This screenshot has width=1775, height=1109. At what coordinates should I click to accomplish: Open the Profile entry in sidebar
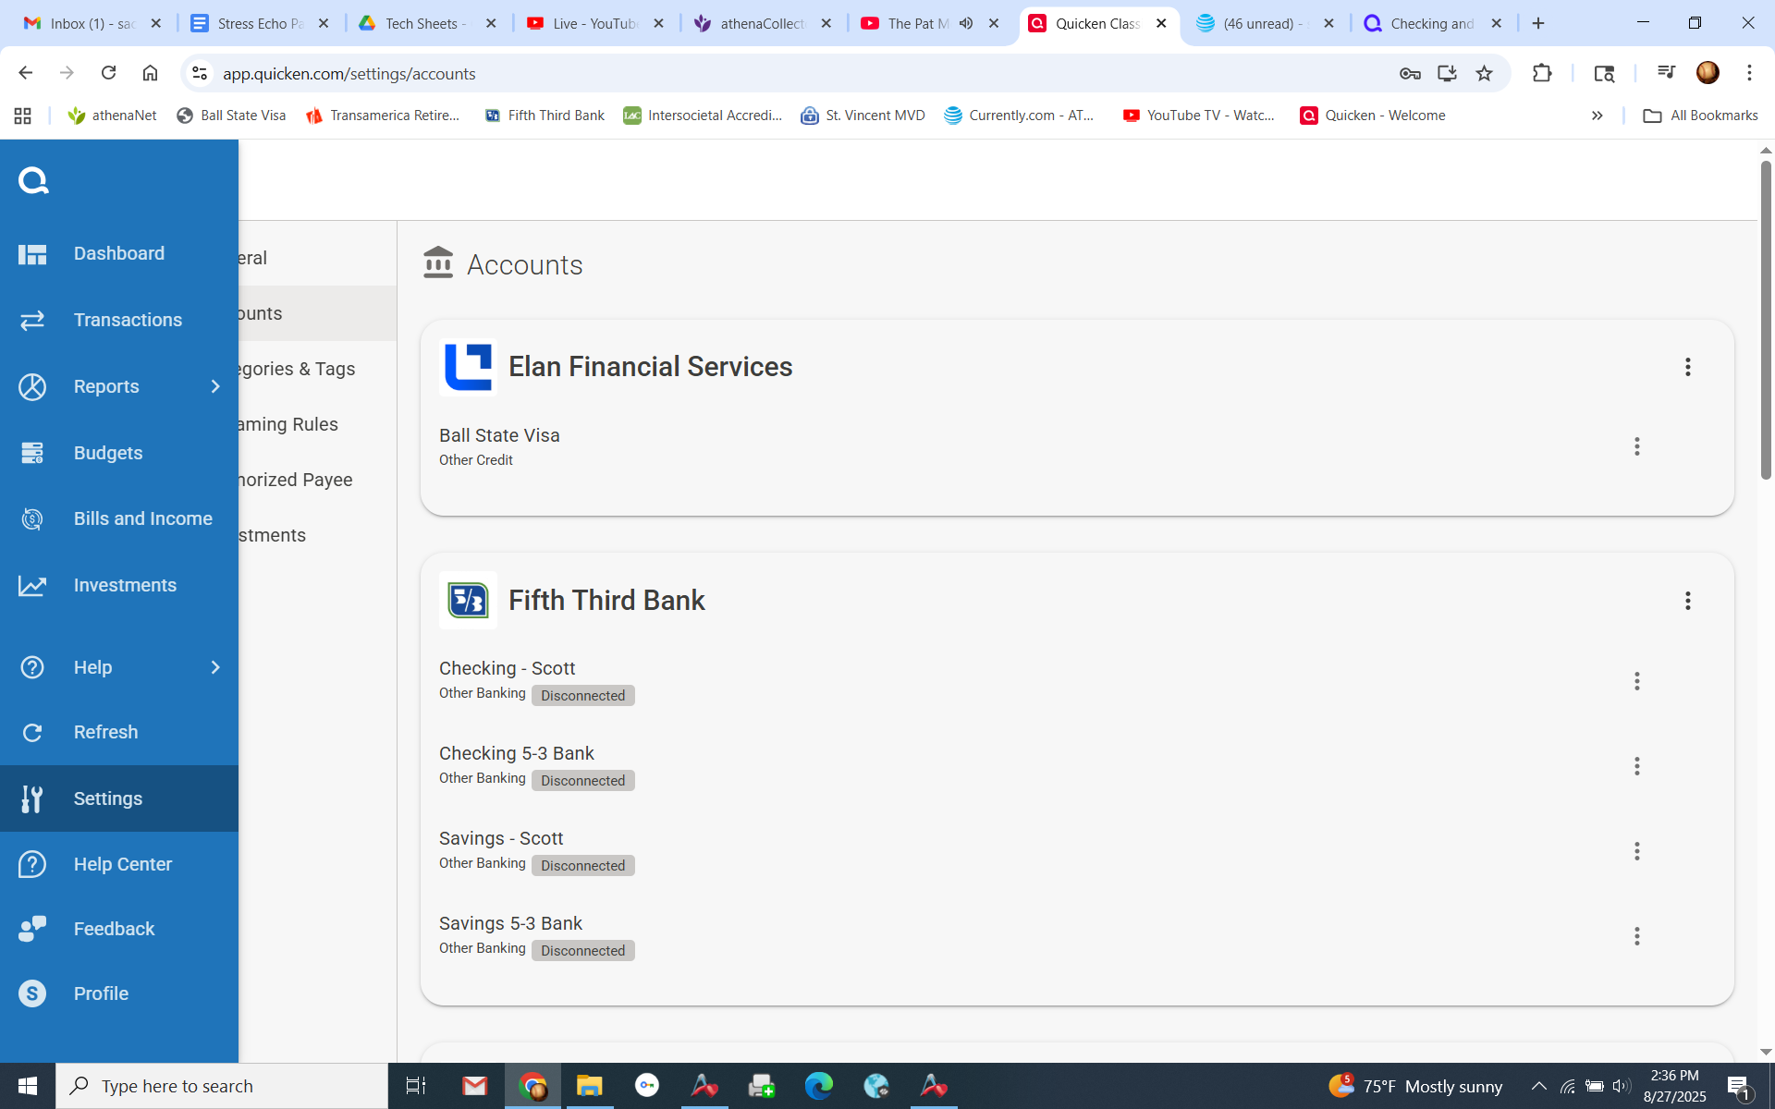point(101,993)
